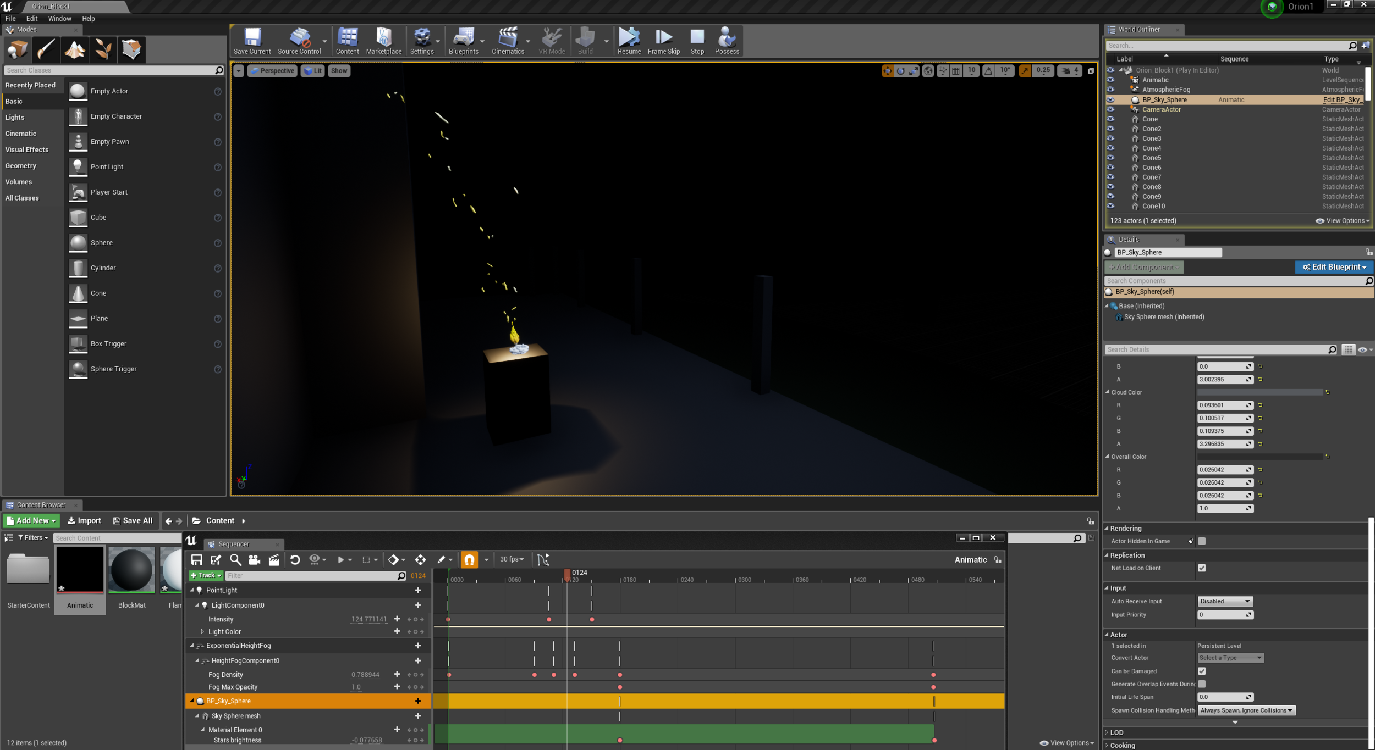Viewport: 1375px width, 750px height.
Task: Uncheck Can be Damaged checkbox
Action: pos(1202,671)
